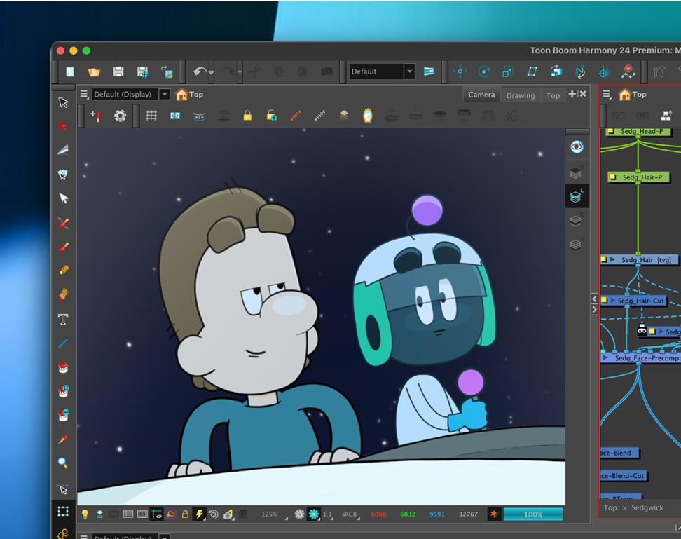The height and width of the screenshot is (539, 681).
Task: Switch to the Drawing view tab
Action: (521, 95)
